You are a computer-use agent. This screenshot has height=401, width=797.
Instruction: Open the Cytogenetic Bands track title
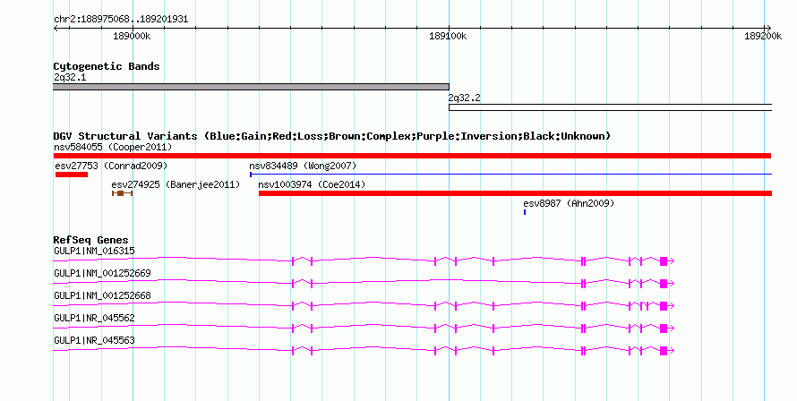[107, 66]
